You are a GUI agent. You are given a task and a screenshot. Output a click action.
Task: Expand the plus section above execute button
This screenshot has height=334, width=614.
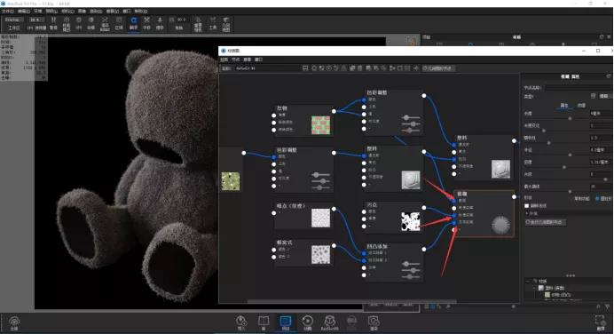527,214
